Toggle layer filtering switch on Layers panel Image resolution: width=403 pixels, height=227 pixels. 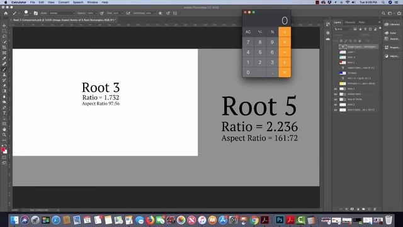point(380,28)
